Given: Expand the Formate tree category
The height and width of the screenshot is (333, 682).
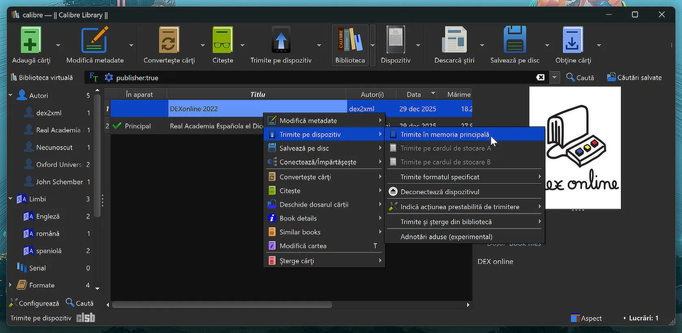Looking at the screenshot, I should 11,285.
